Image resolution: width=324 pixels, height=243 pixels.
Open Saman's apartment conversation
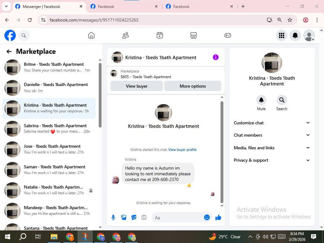tap(49, 170)
